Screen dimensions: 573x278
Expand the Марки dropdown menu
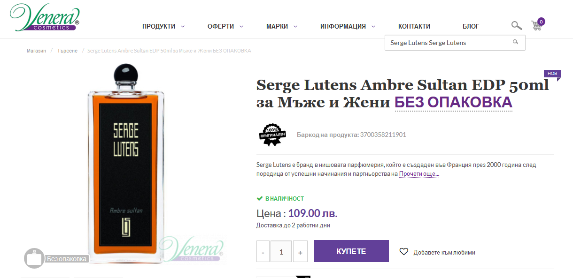pyautogui.click(x=282, y=26)
